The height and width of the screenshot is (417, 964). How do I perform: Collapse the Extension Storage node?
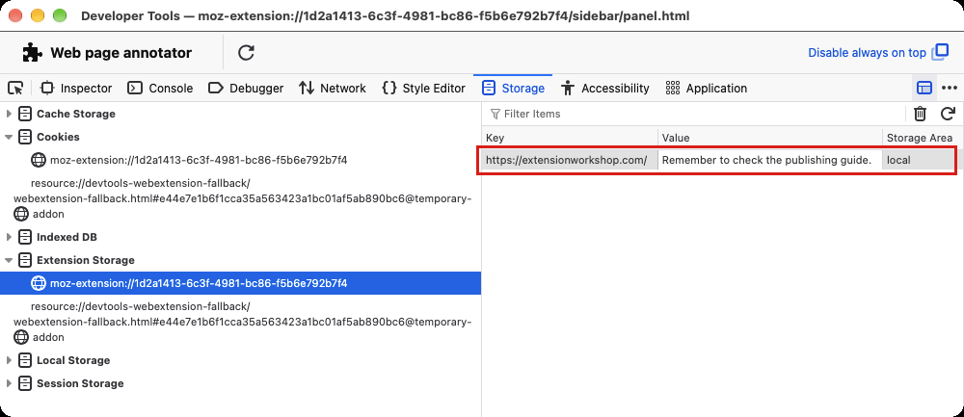(x=9, y=260)
